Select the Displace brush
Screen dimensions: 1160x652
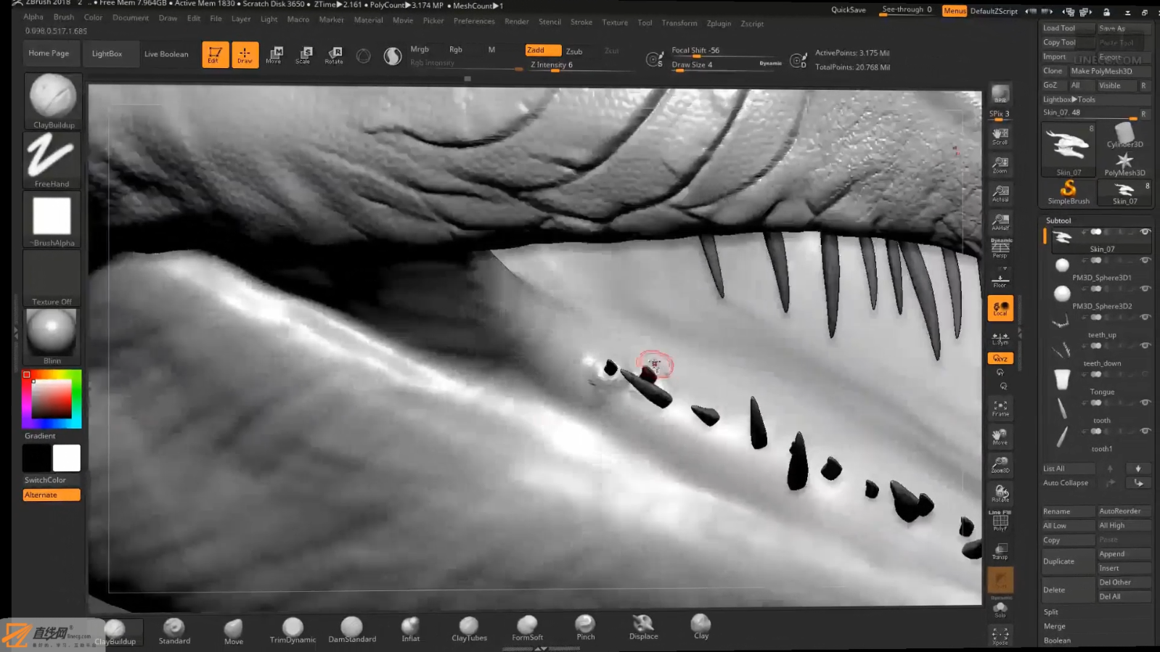point(643,626)
